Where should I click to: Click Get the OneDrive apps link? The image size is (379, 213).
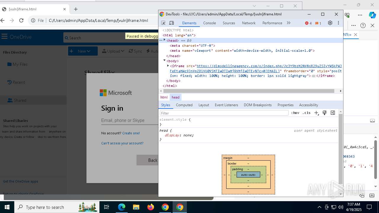click(20, 181)
